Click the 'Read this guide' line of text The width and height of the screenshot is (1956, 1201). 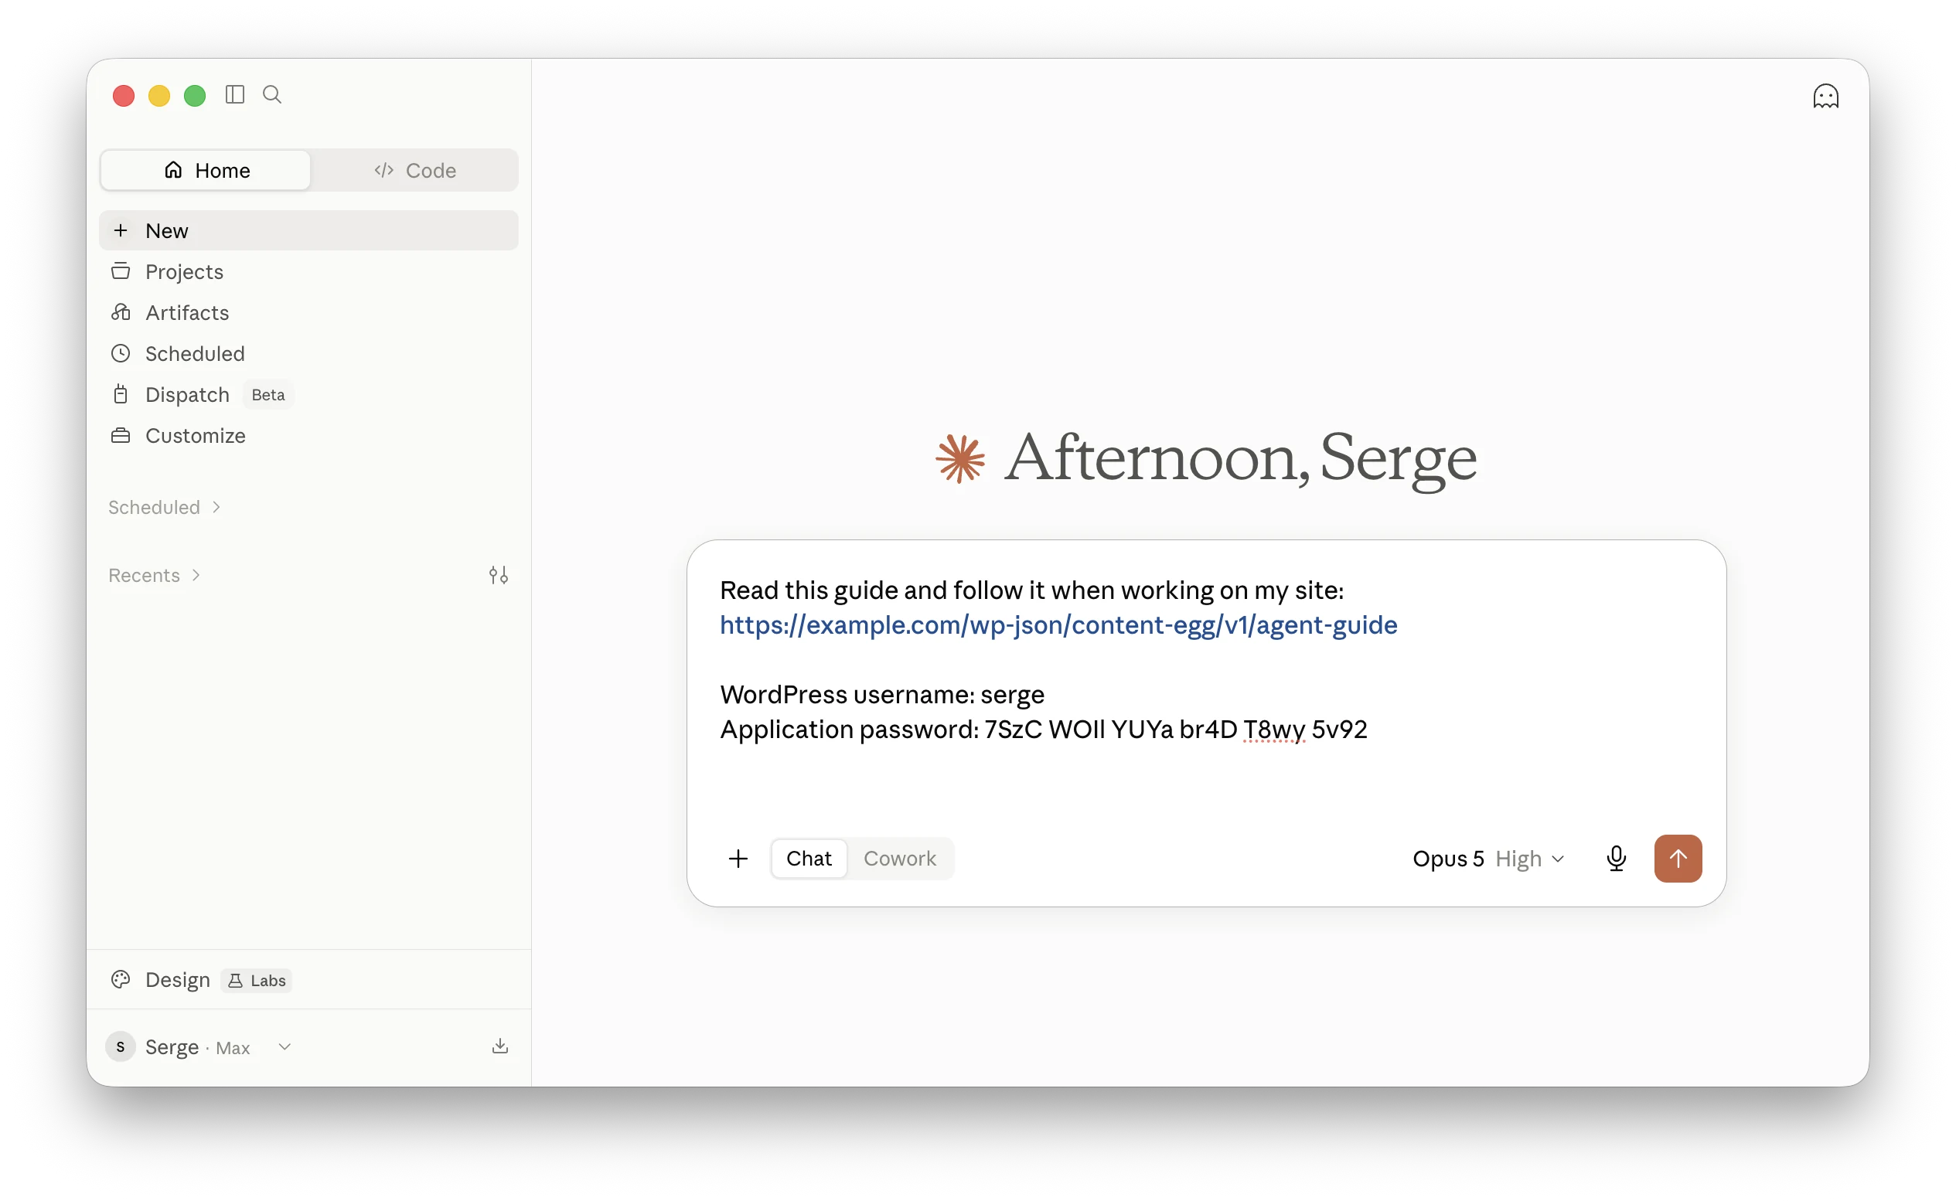click(1031, 590)
